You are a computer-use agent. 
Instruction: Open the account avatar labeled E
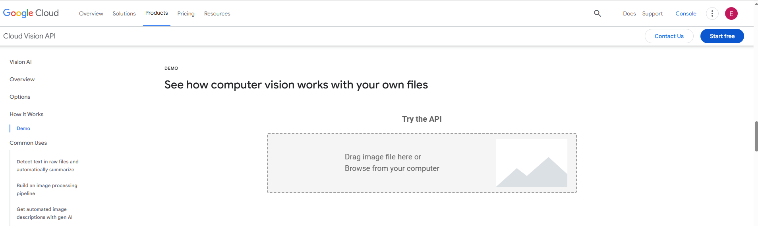point(731,13)
